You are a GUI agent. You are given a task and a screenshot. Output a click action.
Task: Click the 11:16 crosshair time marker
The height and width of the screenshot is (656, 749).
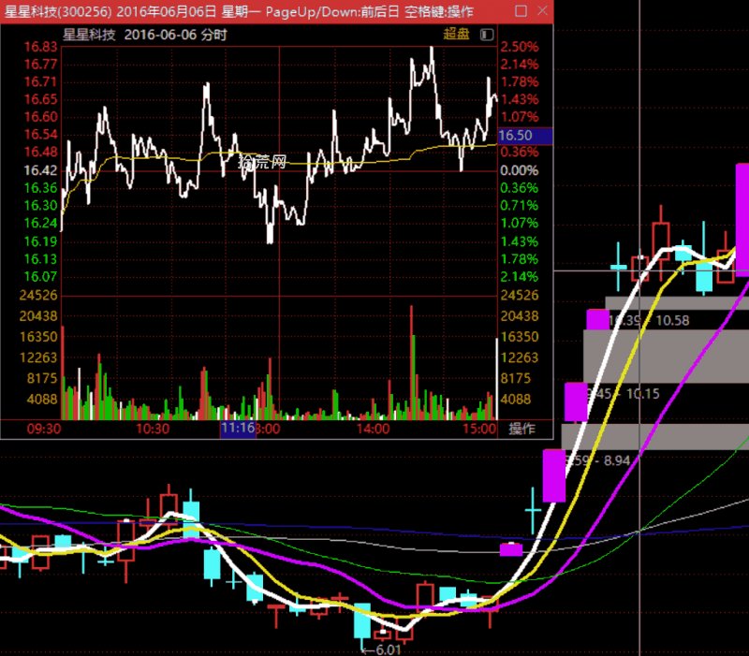[x=238, y=428]
